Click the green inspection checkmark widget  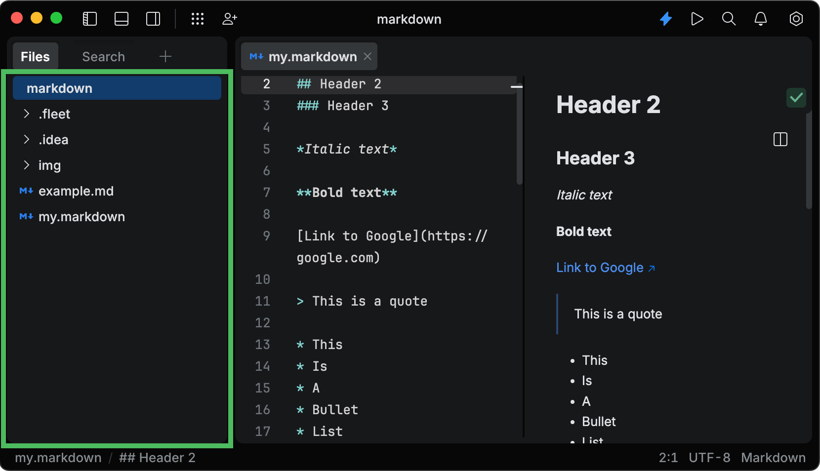click(795, 98)
